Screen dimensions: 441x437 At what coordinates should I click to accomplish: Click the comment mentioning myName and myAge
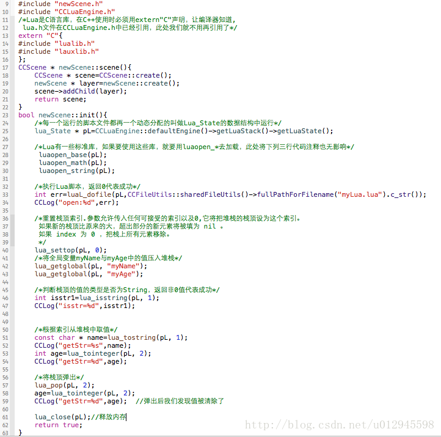pyautogui.click(x=108, y=259)
